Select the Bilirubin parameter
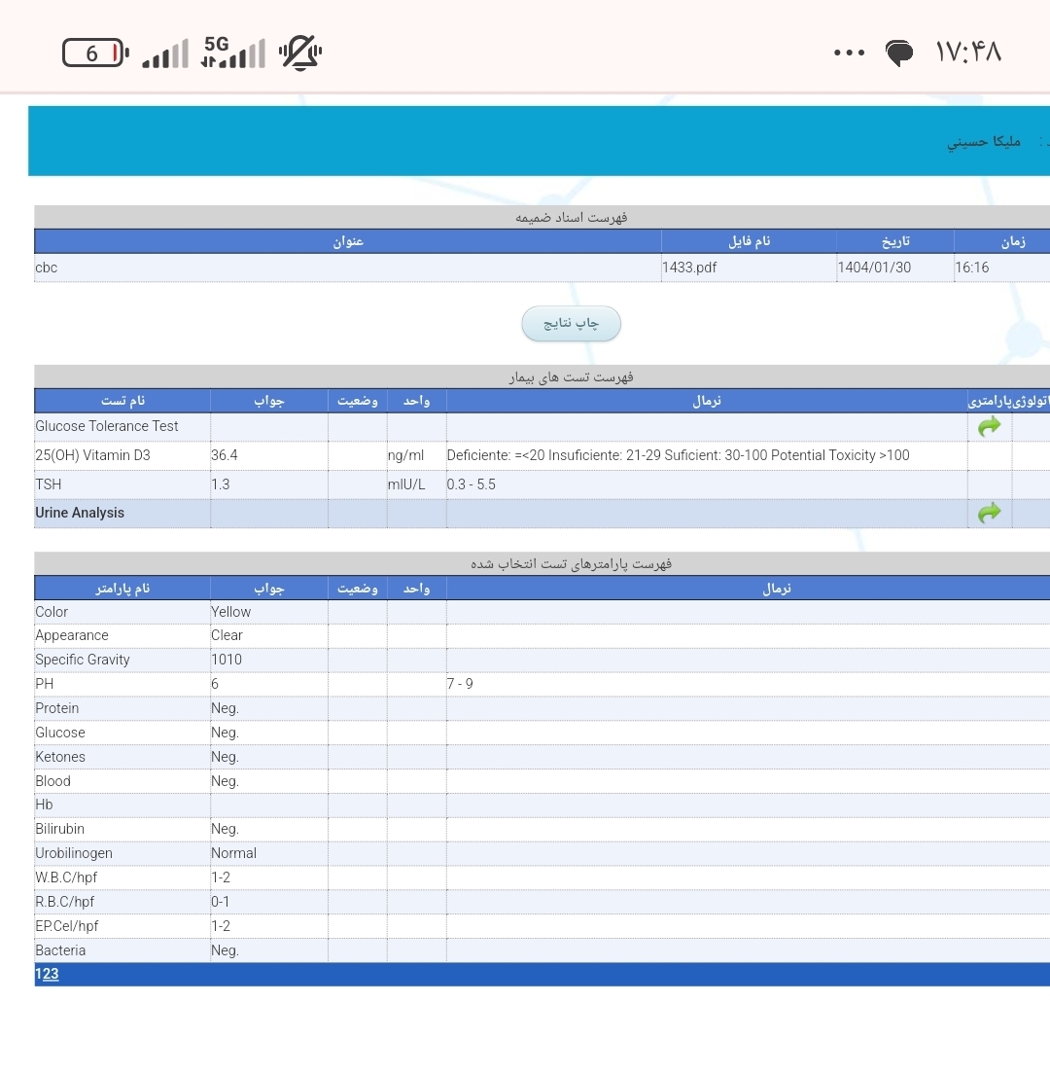Viewport: 1050px width, 1074px height. tap(59, 829)
